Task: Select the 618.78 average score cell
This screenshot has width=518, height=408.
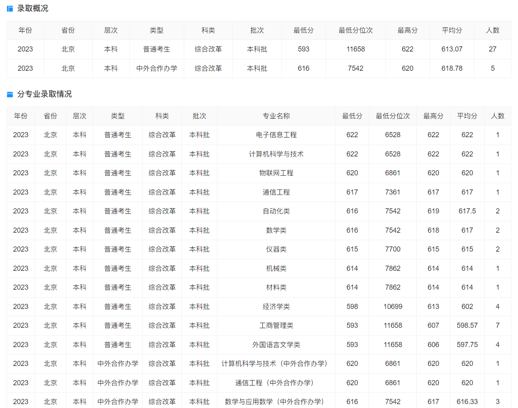Action: point(452,68)
